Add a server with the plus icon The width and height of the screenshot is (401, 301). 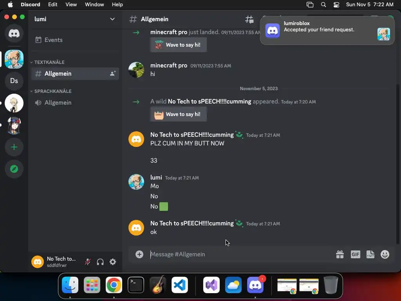click(x=14, y=147)
